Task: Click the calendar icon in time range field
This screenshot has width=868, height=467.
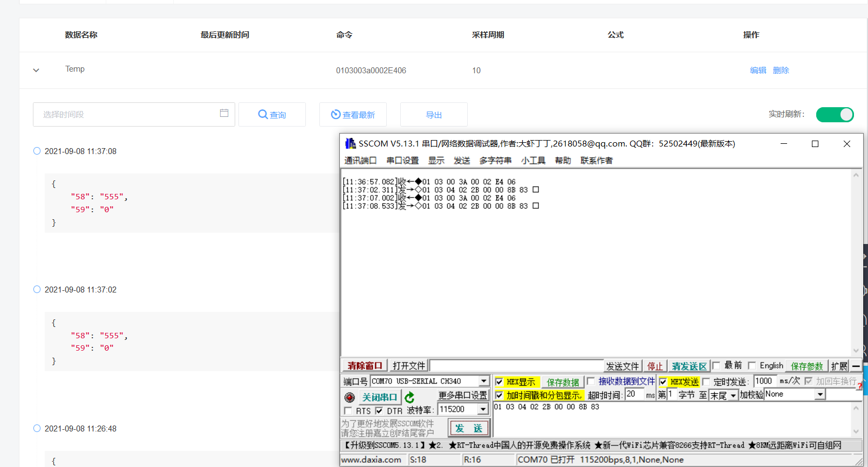Action: coord(224,113)
